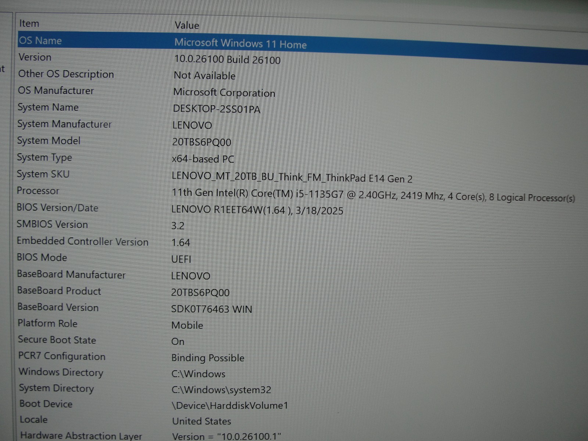Image resolution: width=588 pixels, height=441 pixels.
Task: Select the Hardware Abstraction Layer row
Action: 81,435
